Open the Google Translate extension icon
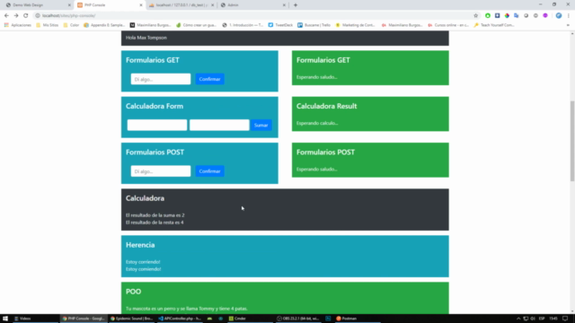 tap(517, 16)
